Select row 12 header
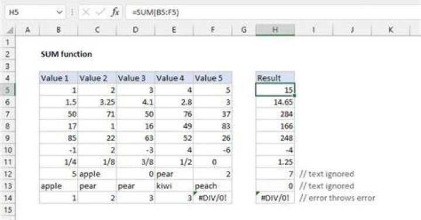Viewport: 421px width, 220px height. click(x=8, y=174)
